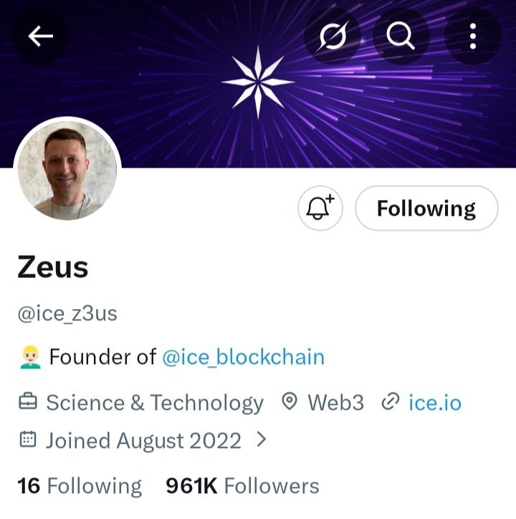
Task: Open the Grok slashed-circle icon
Action: pyautogui.click(x=333, y=36)
